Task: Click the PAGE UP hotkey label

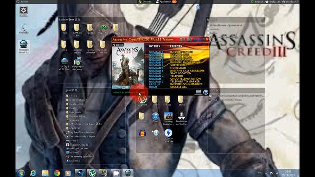Action: coord(154,84)
